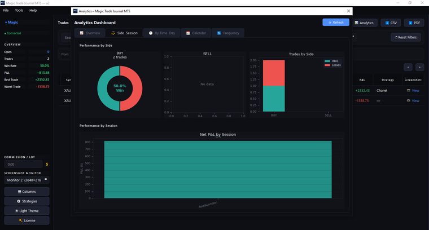This screenshot has width=429, height=230.
Task: Click the +2352.43 cell in trades table
Action: coord(362,91)
